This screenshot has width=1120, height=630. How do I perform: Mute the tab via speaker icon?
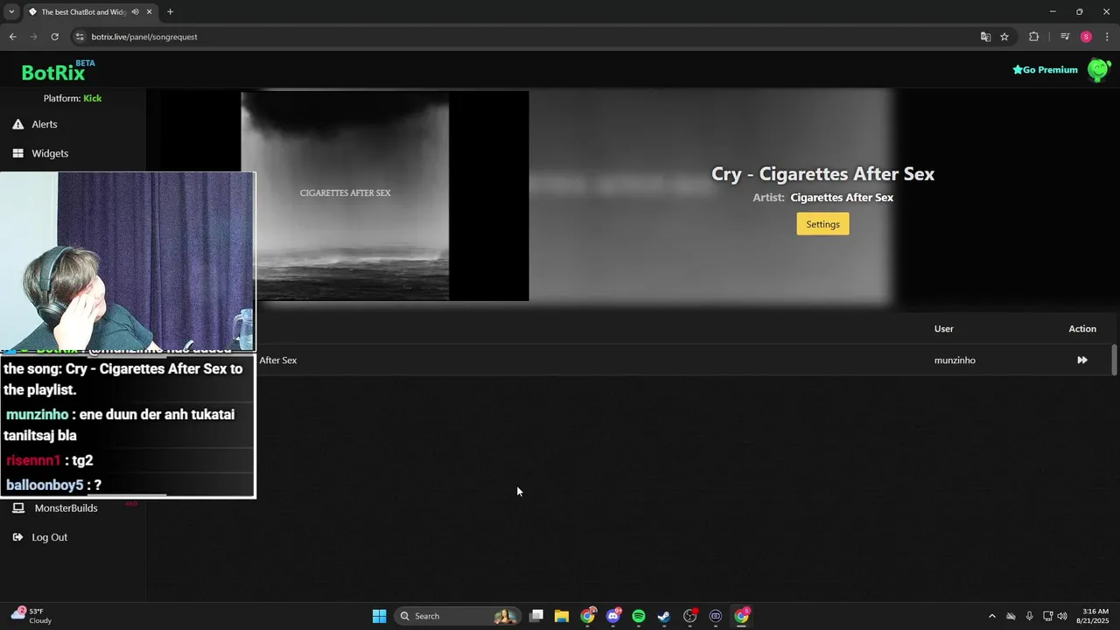[135, 12]
